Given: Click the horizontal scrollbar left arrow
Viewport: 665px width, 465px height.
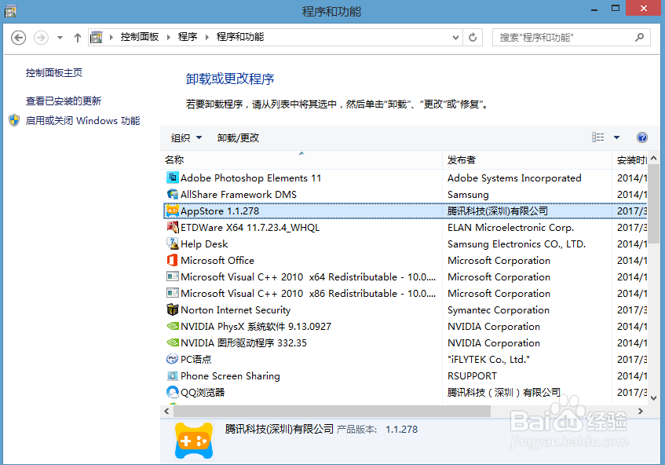Looking at the screenshot, I should (166, 411).
